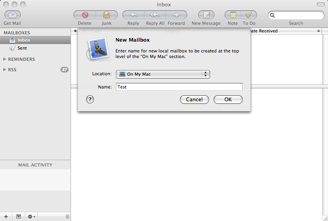The width and height of the screenshot is (328, 221).
Task: Compose a New Message
Action: [206, 15]
